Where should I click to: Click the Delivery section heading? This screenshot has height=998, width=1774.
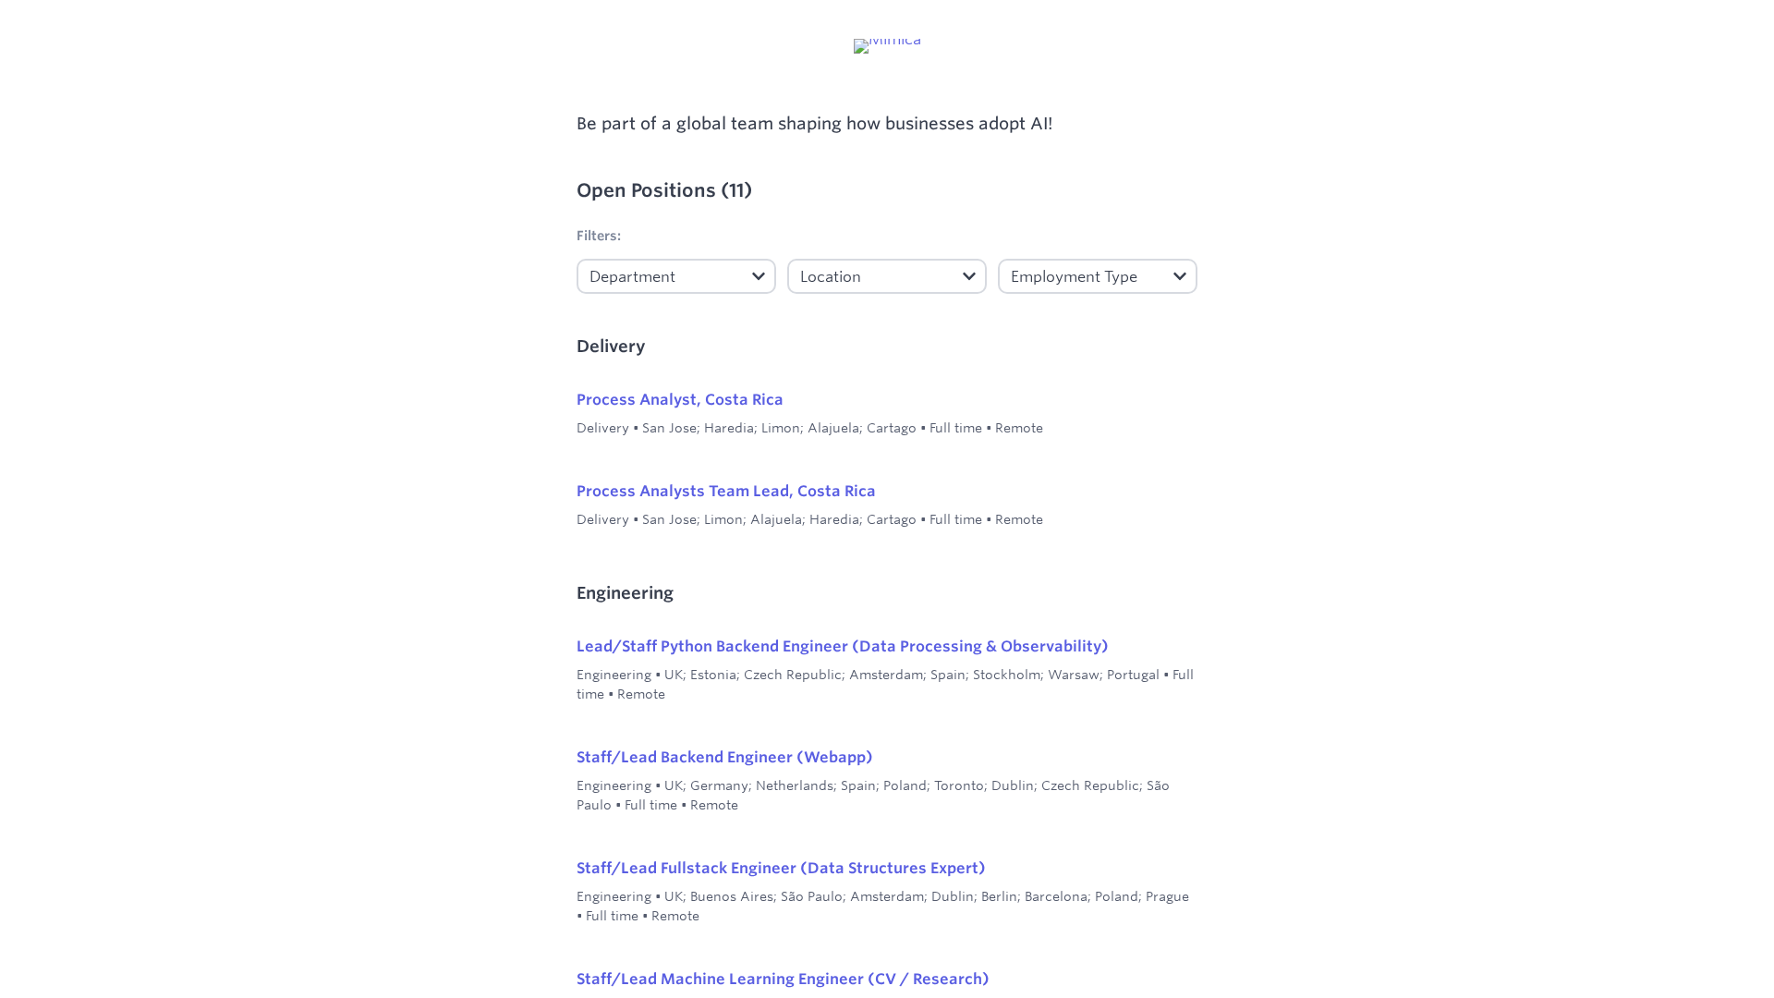point(611,347)
